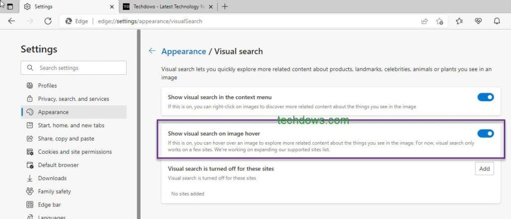Open the Favorites list icon
The width and height of the screenshot is (511, 219).
coord(459,21)
